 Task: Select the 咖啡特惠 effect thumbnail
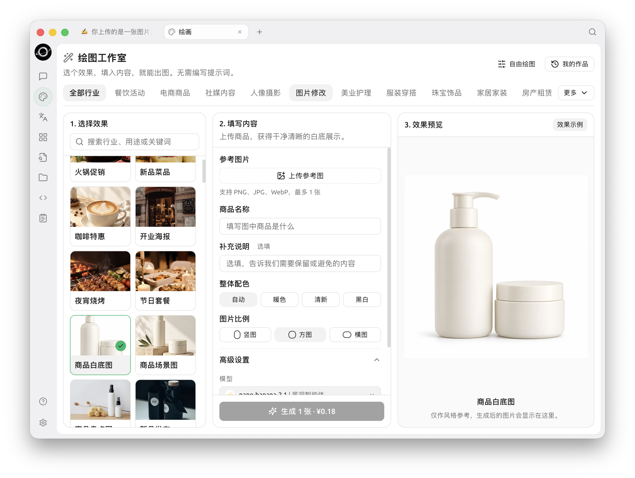click(101, 216)
